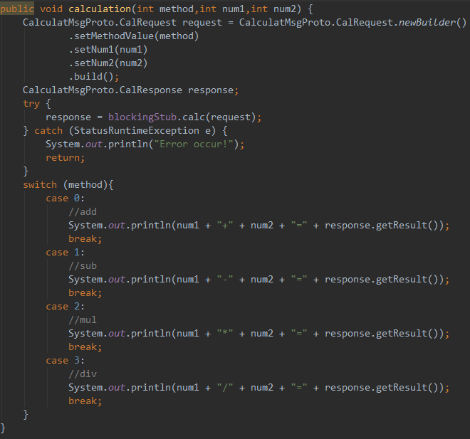Click the 'case 1:' label
Image resolution: width=470 pixels, height=439 pixels.
65,253
